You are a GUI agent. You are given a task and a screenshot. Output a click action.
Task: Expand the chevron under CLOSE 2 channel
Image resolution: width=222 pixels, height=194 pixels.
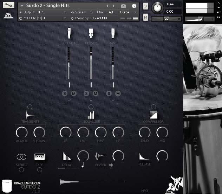(x=91, y=101)
